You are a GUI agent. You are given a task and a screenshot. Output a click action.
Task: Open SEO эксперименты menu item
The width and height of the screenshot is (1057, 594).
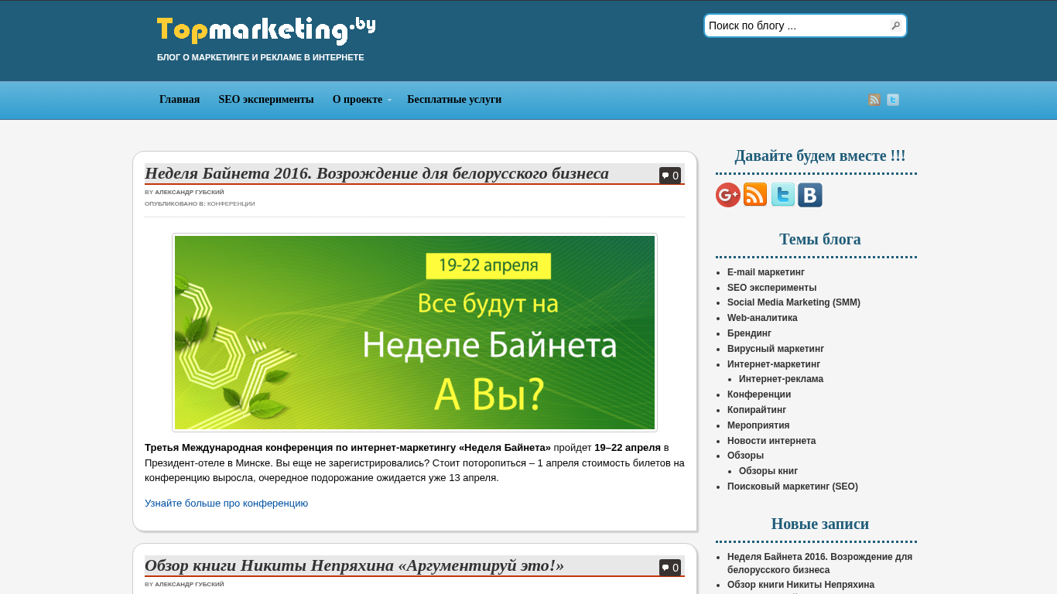(266, 100)
